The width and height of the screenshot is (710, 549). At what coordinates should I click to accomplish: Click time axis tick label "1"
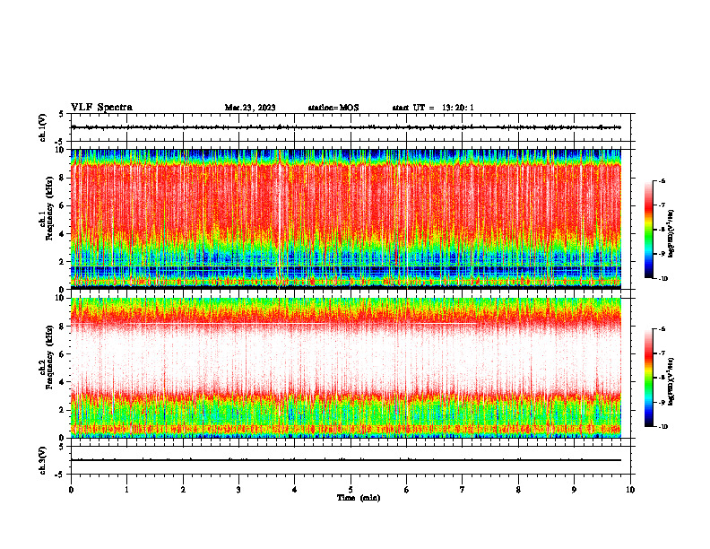click(x=126, y=490)
